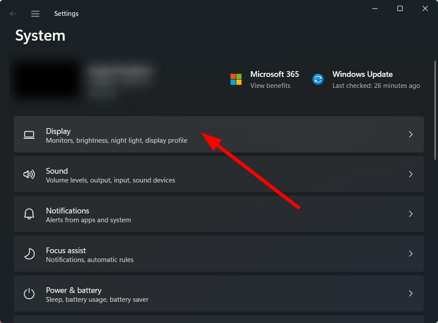The height and width of the screenshot is (323, 438).
Task: Click the Notifications bell icon
Action: [x=29, y=214]
